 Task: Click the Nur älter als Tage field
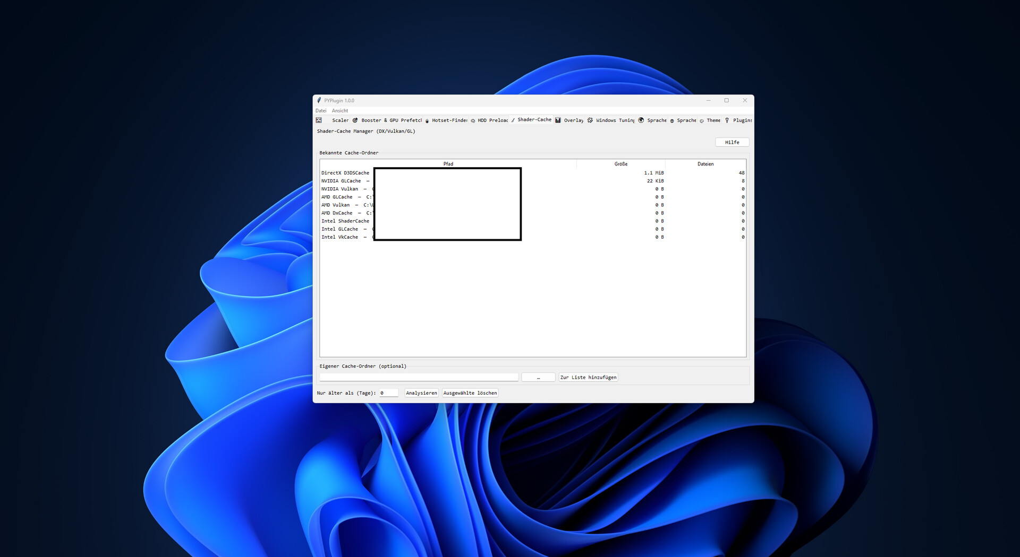[389, 393]
